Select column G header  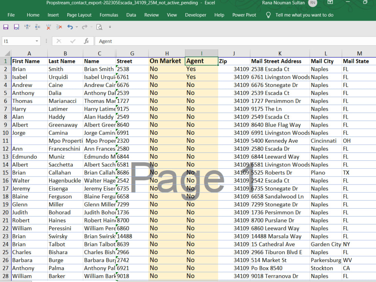pyautogui.click(x=132, y=53)
